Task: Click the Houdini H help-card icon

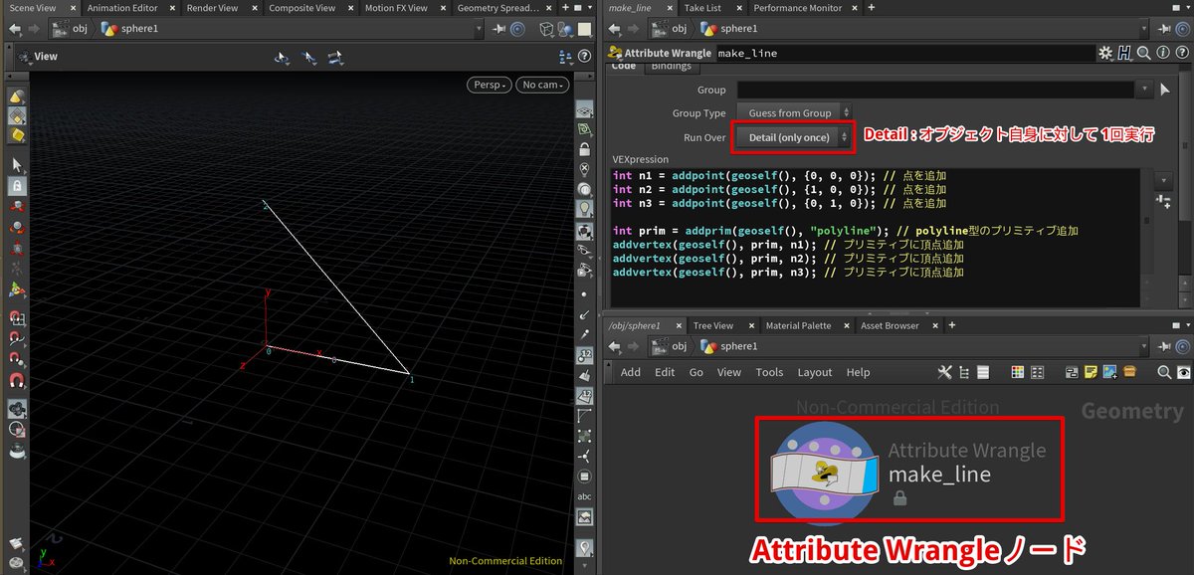Action: click(1125, 53)
